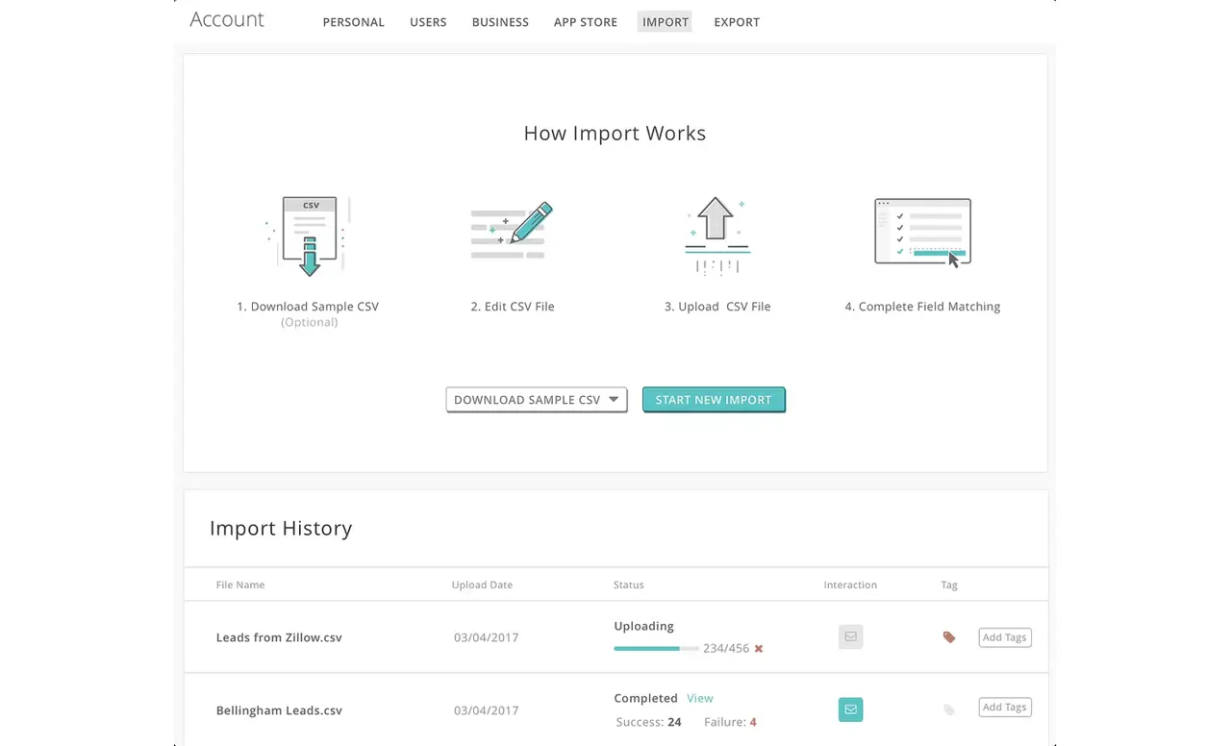Viewport: 1231px width, 746px height.
Task: Click the '4. Complete Field Matching' step label
Action: pos(922,307)
